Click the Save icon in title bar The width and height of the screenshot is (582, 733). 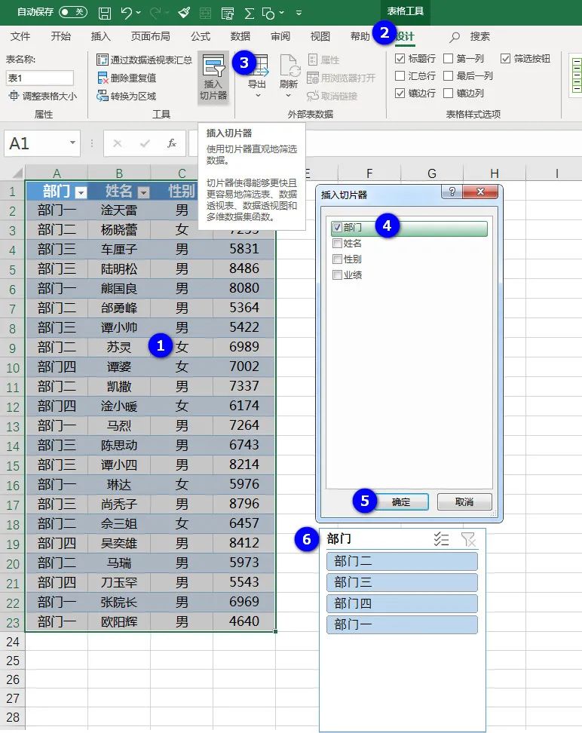tap(105, 13)
